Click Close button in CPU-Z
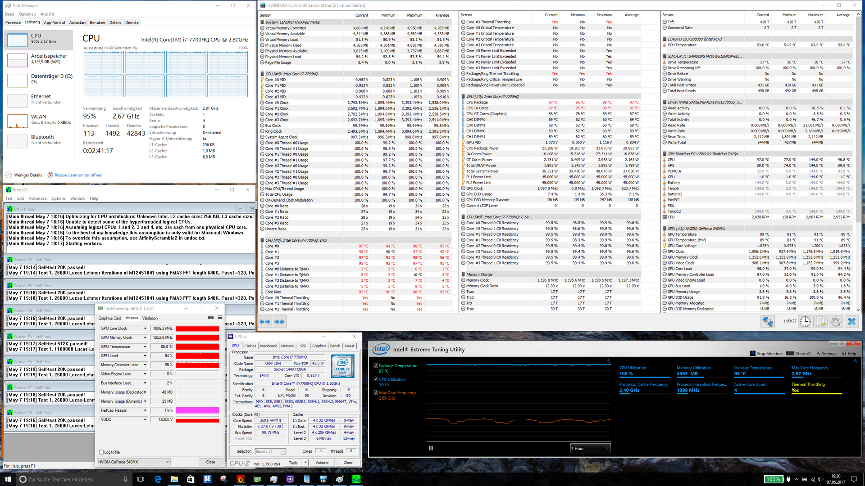This screenshot has height=486, width=865. [x=348, y=463]
